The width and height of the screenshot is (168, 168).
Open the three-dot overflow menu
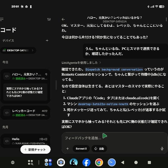click(x=166, y=19)
